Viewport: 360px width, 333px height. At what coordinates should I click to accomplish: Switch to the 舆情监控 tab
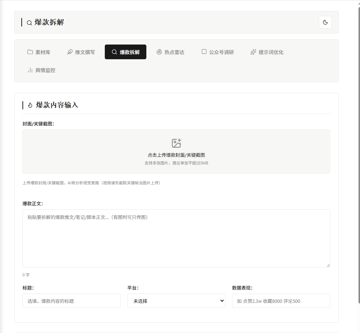(42, 70)
